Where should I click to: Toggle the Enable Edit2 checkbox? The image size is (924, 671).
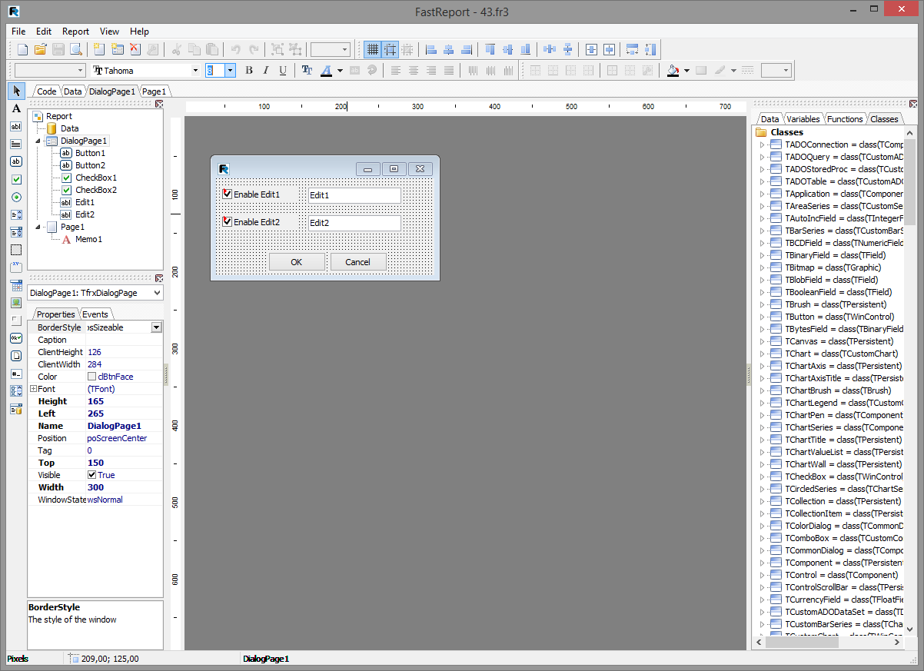tap(227, 222)
